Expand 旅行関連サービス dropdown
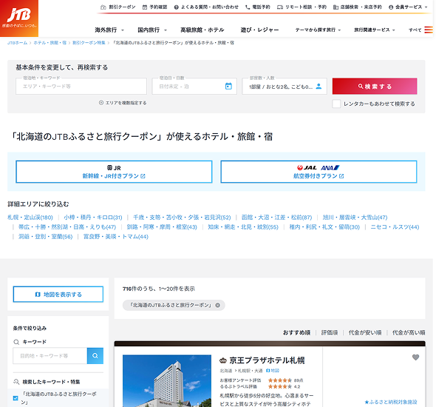436x407 pixels. tap(374, 30)
